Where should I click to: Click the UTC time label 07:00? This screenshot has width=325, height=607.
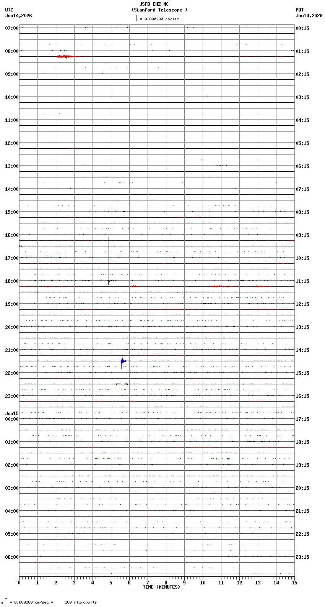[12, 28]
